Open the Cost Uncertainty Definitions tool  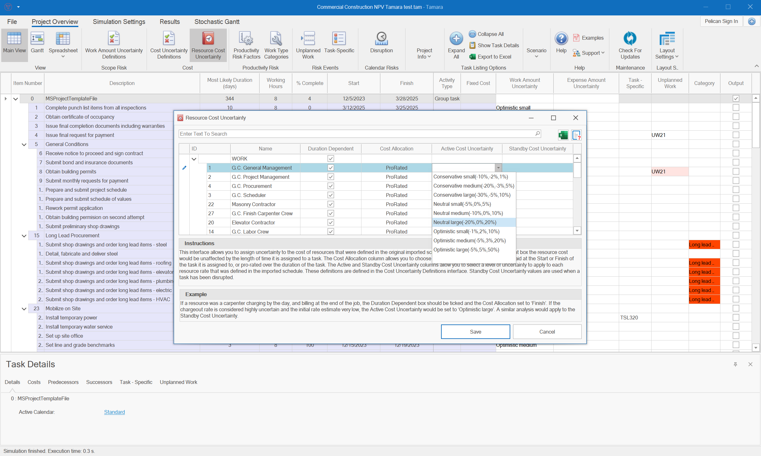[169, 45]
